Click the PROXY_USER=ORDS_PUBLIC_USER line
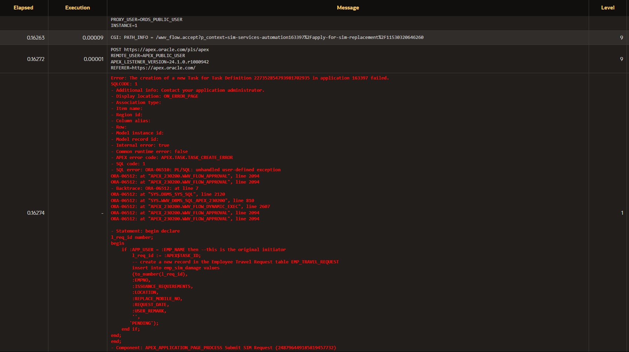The height and width of the screenshot is (352, 629). 146,20
